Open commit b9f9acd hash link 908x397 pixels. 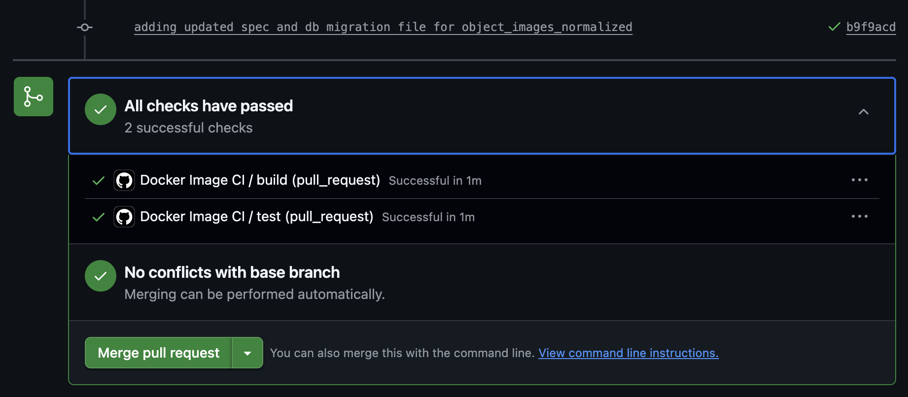point(871,27)
